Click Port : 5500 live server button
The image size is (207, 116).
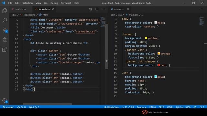tap(183, 107)
